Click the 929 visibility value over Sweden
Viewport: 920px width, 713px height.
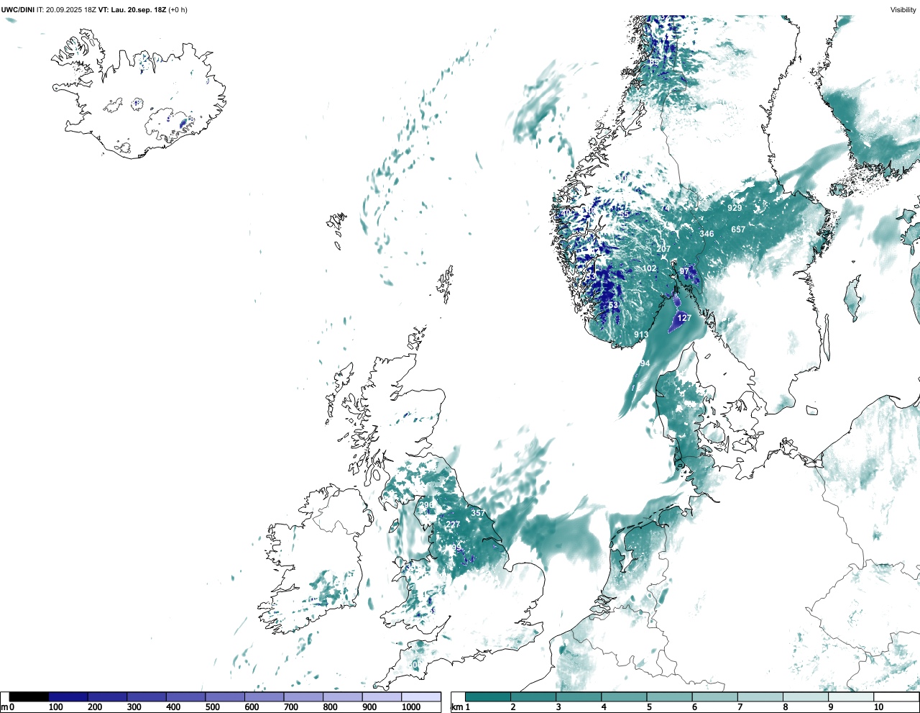click(x=734, y=208)
